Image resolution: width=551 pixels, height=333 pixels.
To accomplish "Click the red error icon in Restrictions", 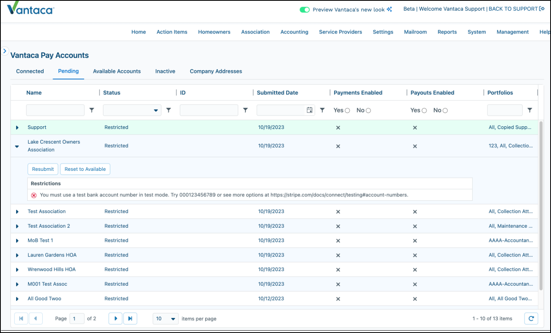I will 34,195.
